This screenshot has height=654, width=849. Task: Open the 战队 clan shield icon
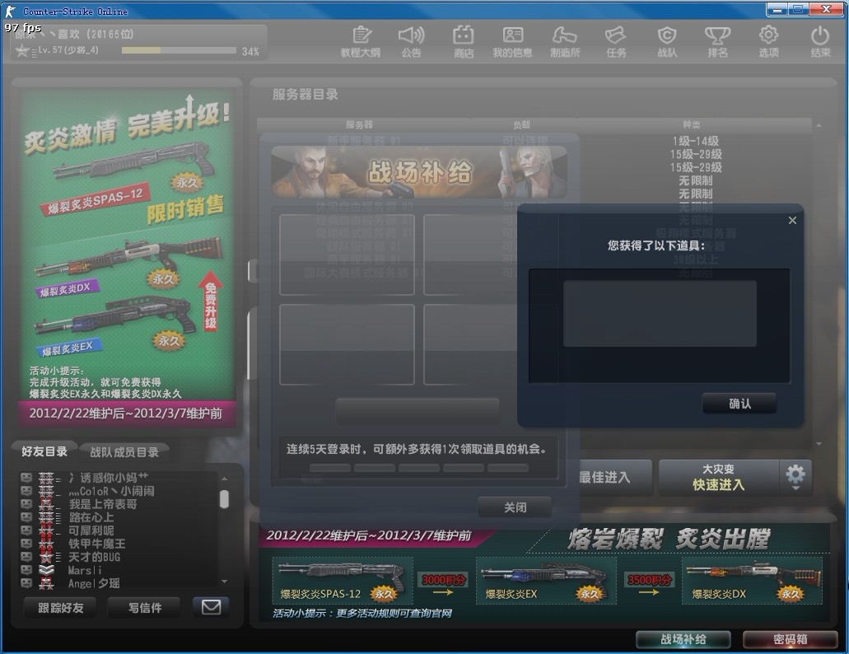coord(667,41)
